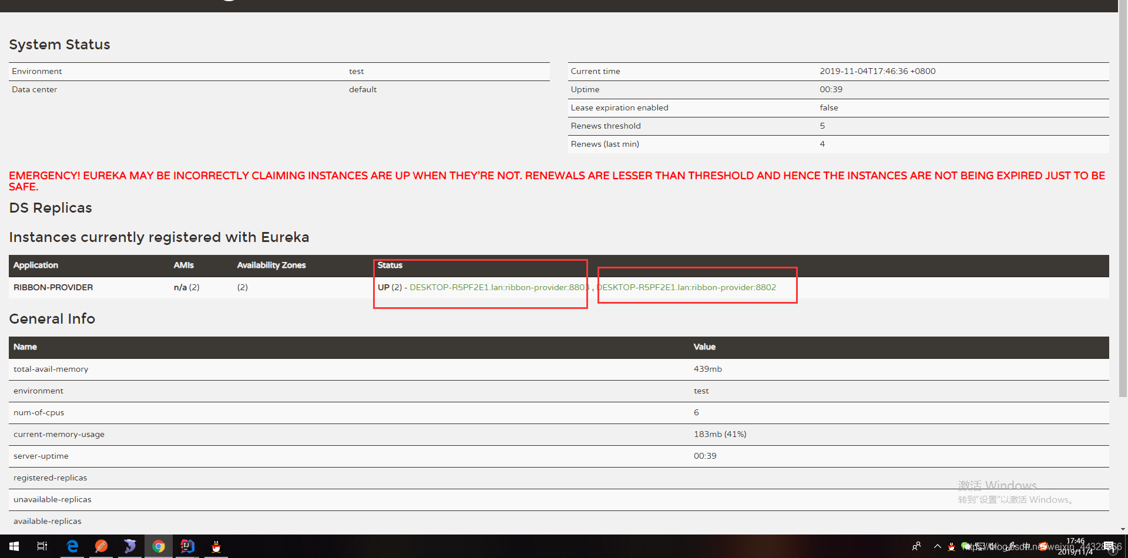
Task: Click the num-of-cpus row name
Action: coord(39,412)
